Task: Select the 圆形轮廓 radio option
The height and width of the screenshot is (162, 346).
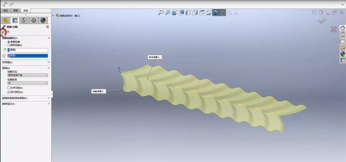Action: (x=9, y=45)
